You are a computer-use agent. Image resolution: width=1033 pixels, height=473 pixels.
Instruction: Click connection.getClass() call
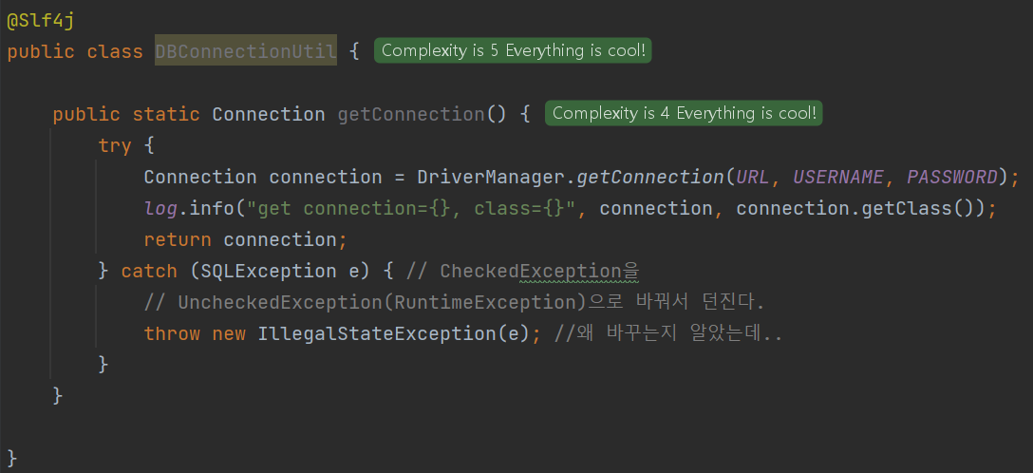(855, 208)
